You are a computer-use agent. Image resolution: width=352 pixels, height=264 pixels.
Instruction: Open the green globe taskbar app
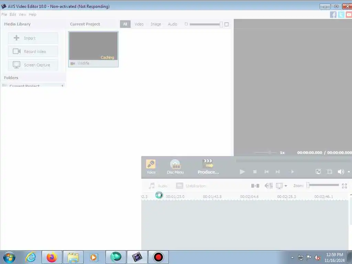[x=116, y=257]
